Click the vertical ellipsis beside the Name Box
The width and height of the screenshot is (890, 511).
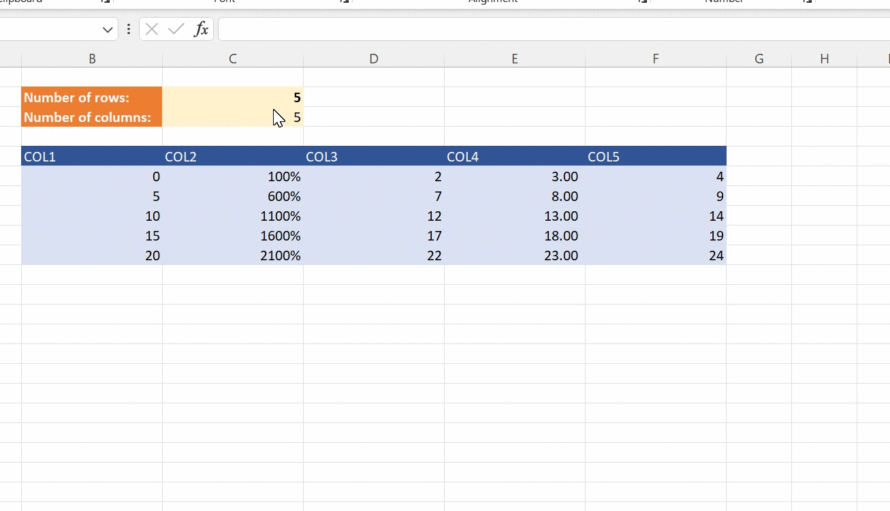tap(129, 29)
